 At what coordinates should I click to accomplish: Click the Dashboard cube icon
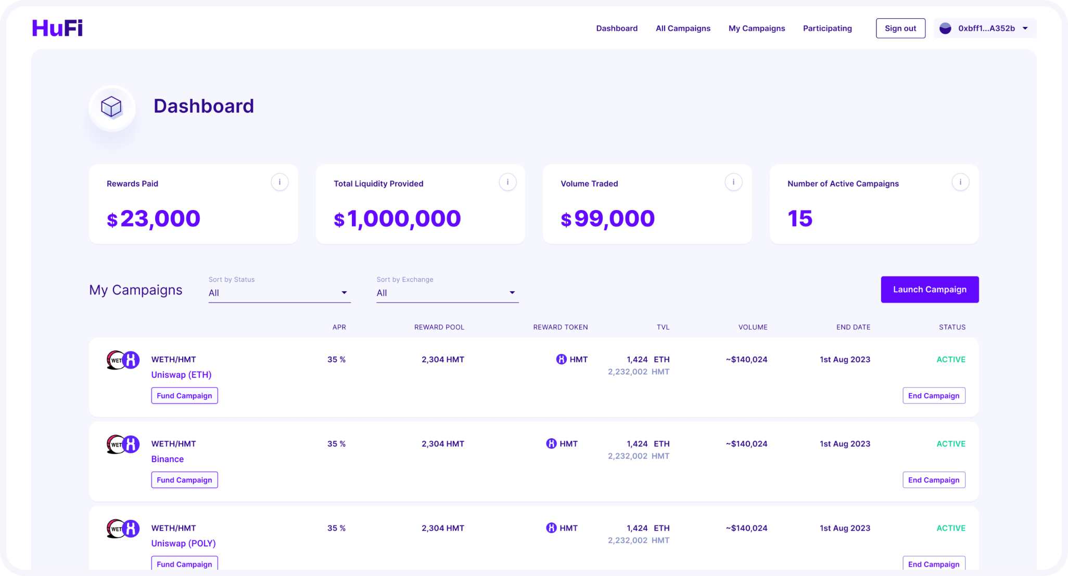pyautogui.click(x=111, y=107)
